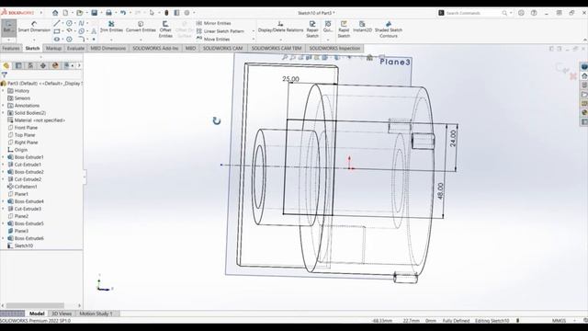588x331 pixels.
Task: Select the Spline sketch tool
Action: click(81, 23)
